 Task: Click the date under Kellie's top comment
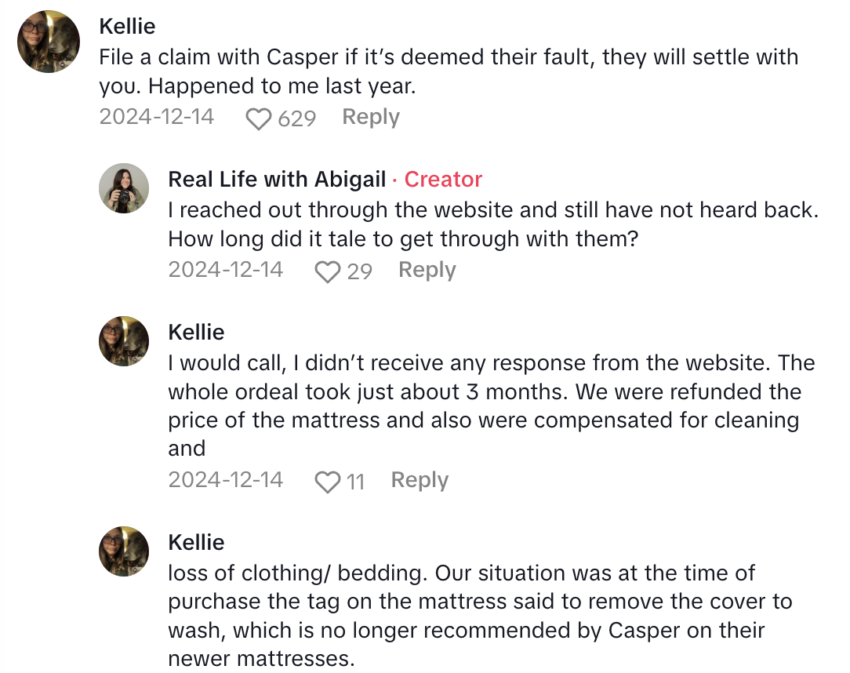click(156, 118)
